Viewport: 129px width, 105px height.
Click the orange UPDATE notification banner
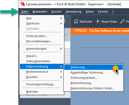click(x=100, y=31)
